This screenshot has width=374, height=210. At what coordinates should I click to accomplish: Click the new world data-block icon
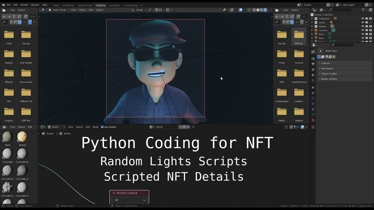[x=184, y=127]
